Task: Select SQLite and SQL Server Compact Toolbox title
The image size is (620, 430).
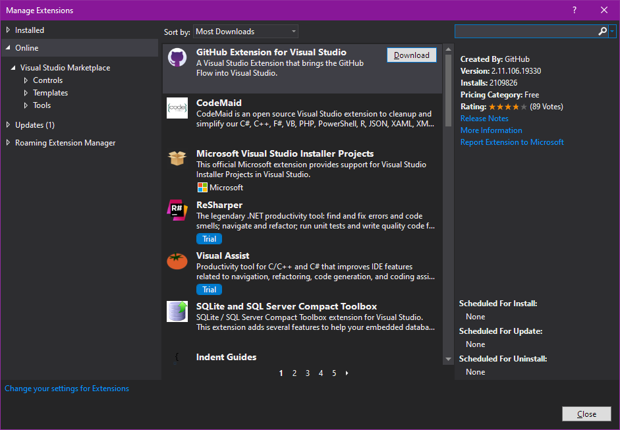Action: [287, 306]
